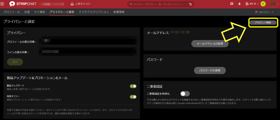Screen dimensions: 280x120
Task: Expand the 90 枚 coin balance dropdown
Action: pos(252,4)
